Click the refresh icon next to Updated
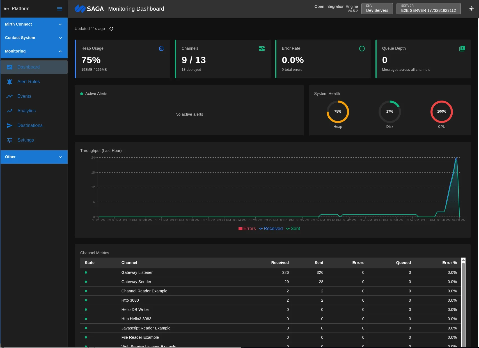The width and height of the screenshot is (479, 348). tap(111, 29)
